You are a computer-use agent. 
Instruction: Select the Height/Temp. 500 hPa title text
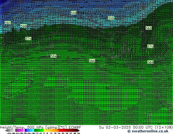point(22,127)
